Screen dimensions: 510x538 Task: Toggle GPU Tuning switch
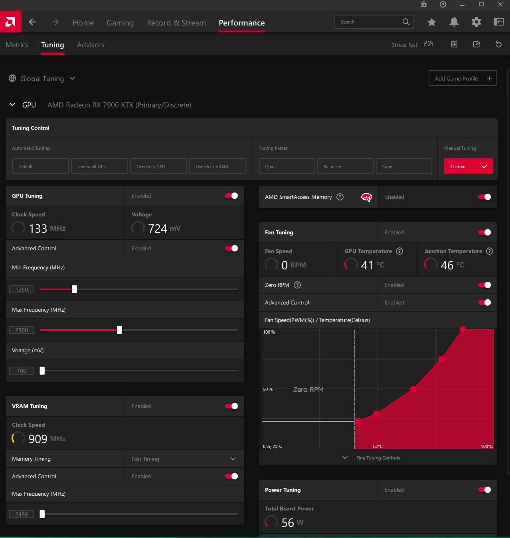point(231,196)
